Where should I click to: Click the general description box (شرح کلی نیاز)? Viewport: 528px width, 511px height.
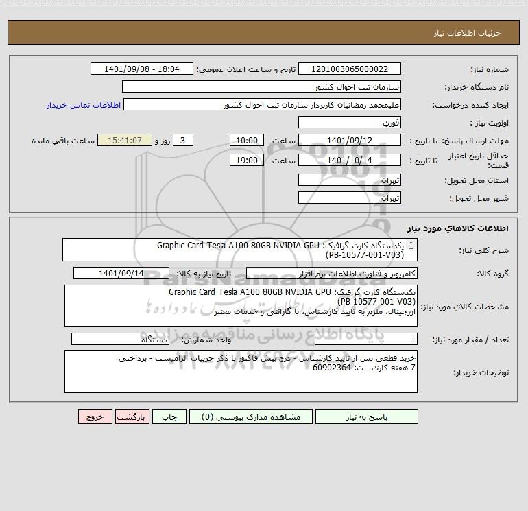[x=240, y=250]
